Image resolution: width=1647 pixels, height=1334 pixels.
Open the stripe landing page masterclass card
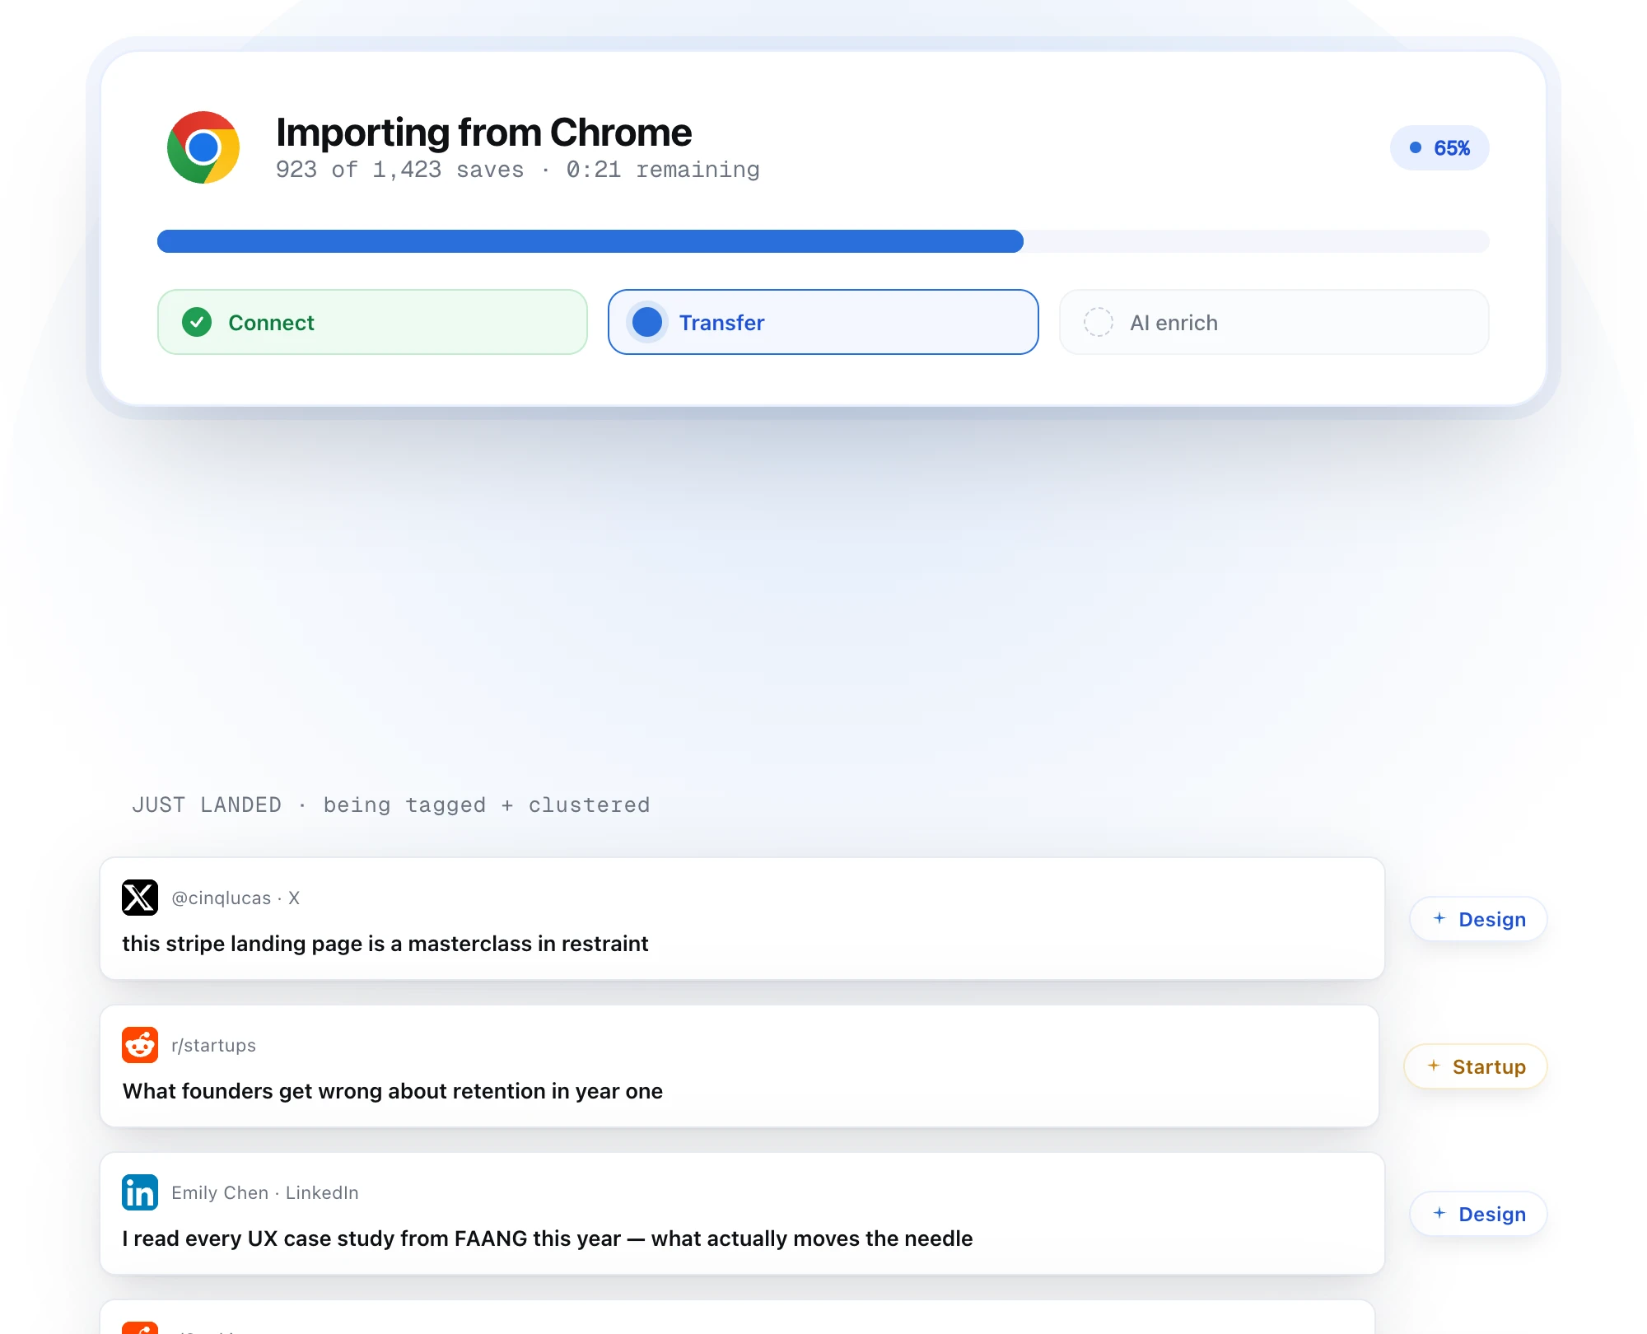click(x=743, y=919)
